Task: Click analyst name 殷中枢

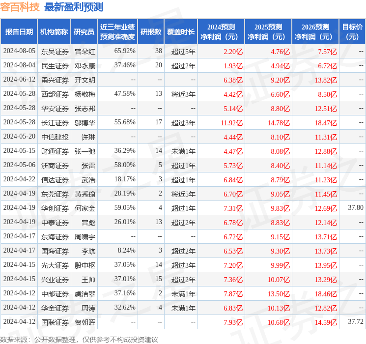Action: point(84,265)
